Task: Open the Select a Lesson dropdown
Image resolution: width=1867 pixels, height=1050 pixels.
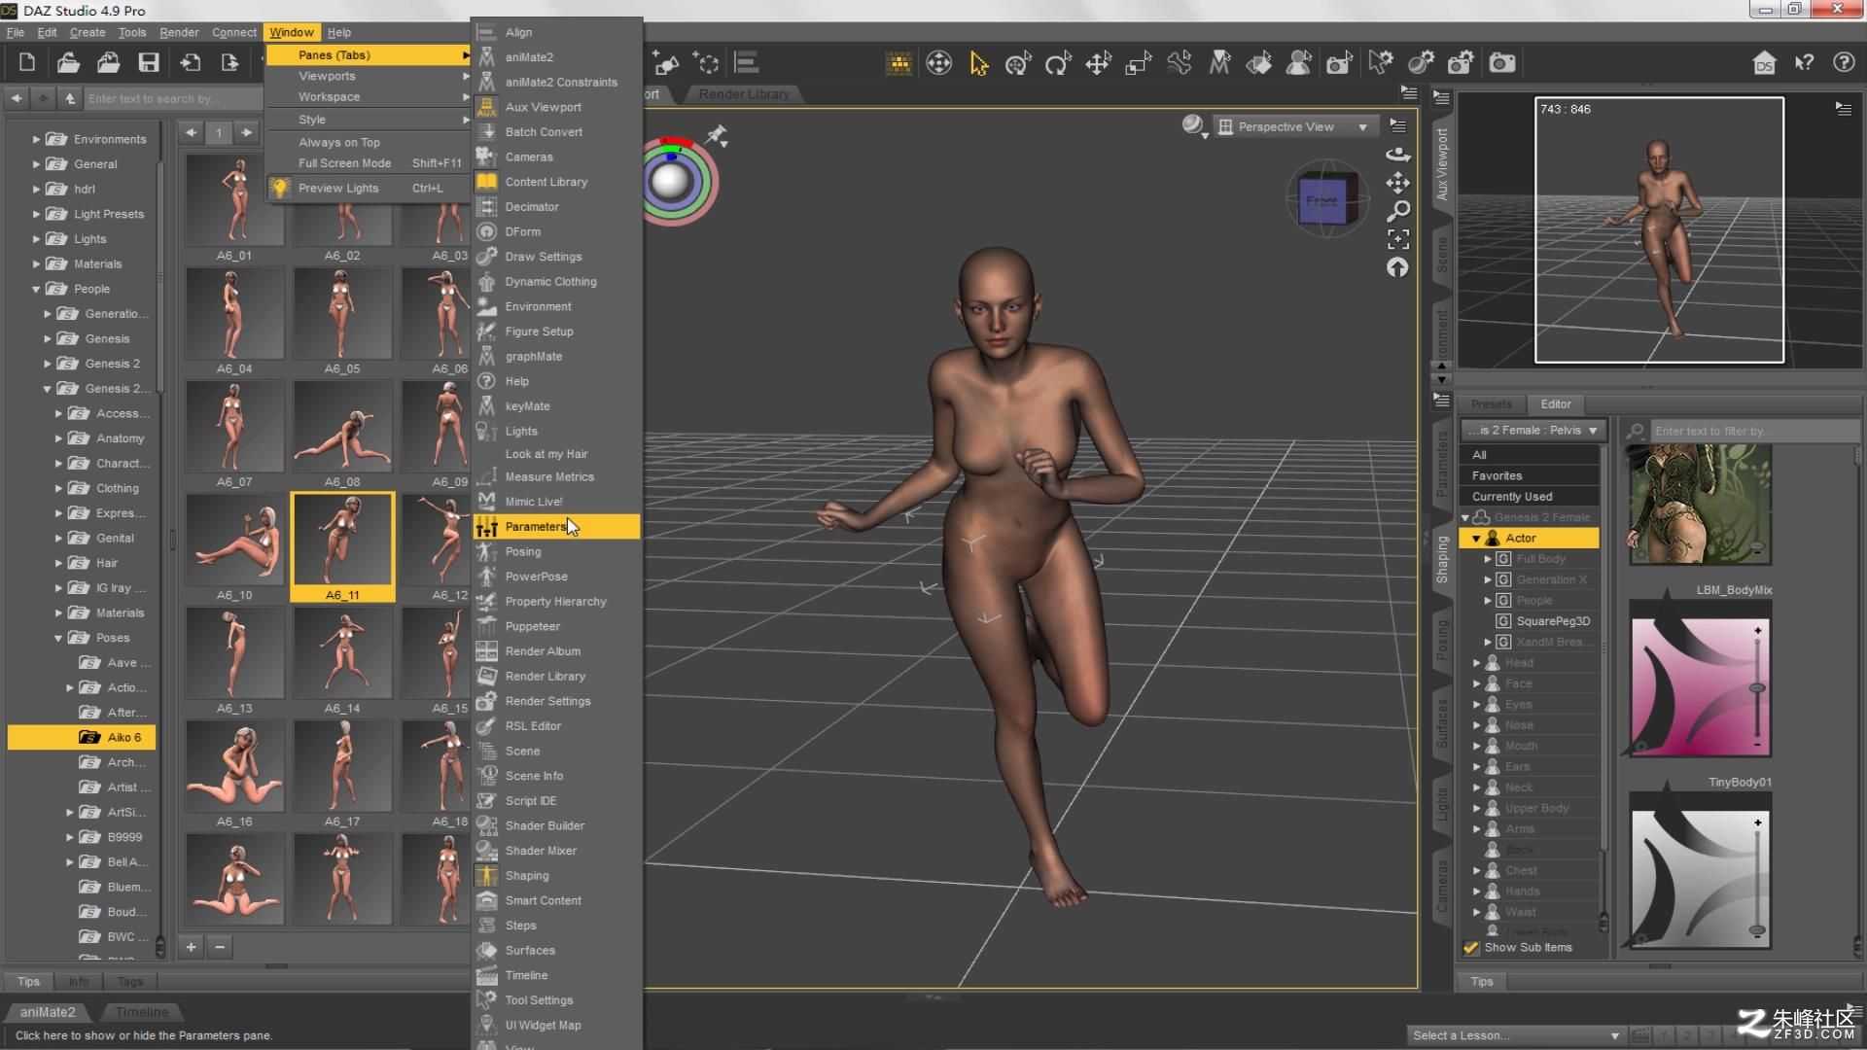Action: tap(1515, 1035)
